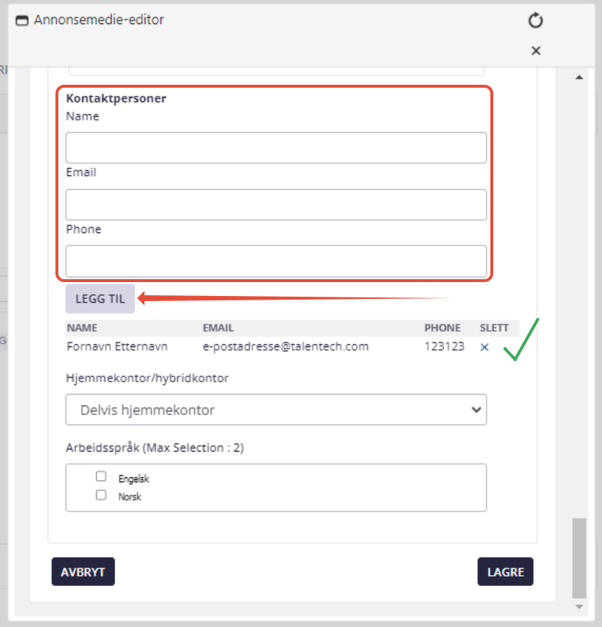Click the chevron arrow of Delvis hjemmekontor
The width and height of the screenshot is (602, 627).
pos(476,410)
